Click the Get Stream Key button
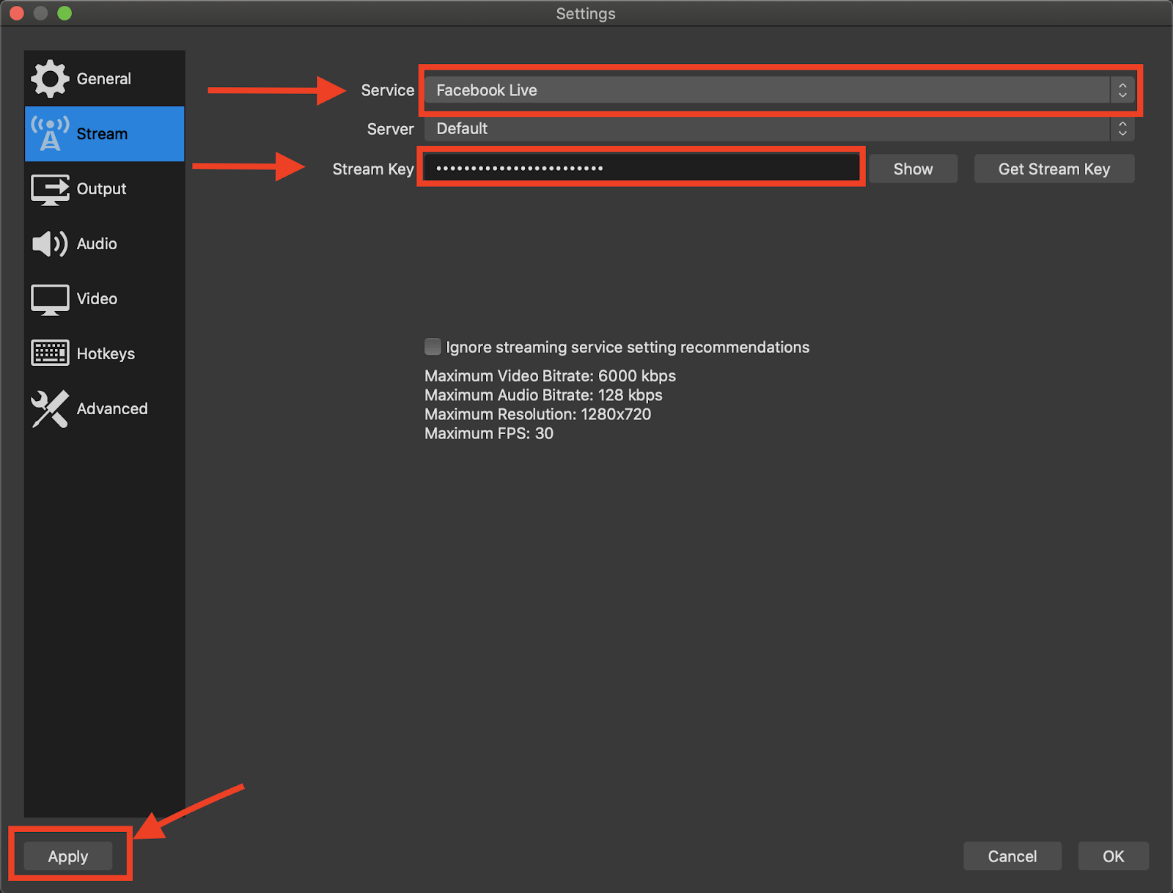Image resolution: width=1173 pixels, height=893 pixels. click(x=1054, y=169)
